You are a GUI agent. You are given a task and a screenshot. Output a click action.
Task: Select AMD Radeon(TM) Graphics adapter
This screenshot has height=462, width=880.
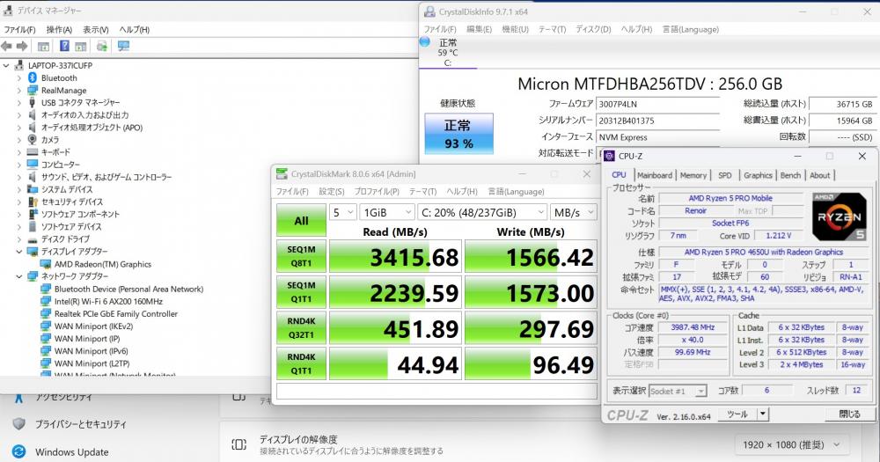click(x=103, y=264)
